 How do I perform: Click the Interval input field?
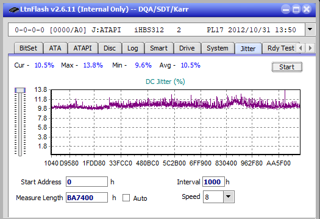tap(213, 182)
